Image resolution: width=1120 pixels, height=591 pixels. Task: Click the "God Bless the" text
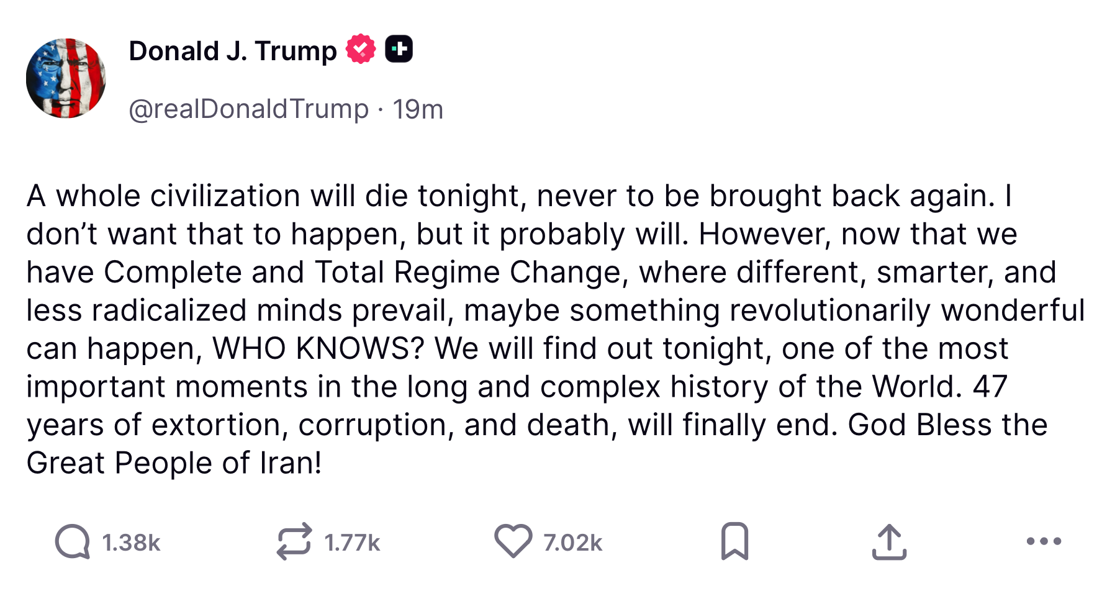click(947, 425)
